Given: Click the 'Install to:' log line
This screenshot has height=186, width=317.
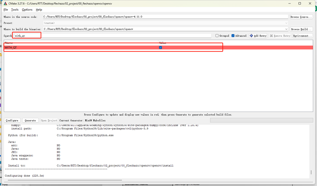Looking at the screenshot, I should click(91, 166).
